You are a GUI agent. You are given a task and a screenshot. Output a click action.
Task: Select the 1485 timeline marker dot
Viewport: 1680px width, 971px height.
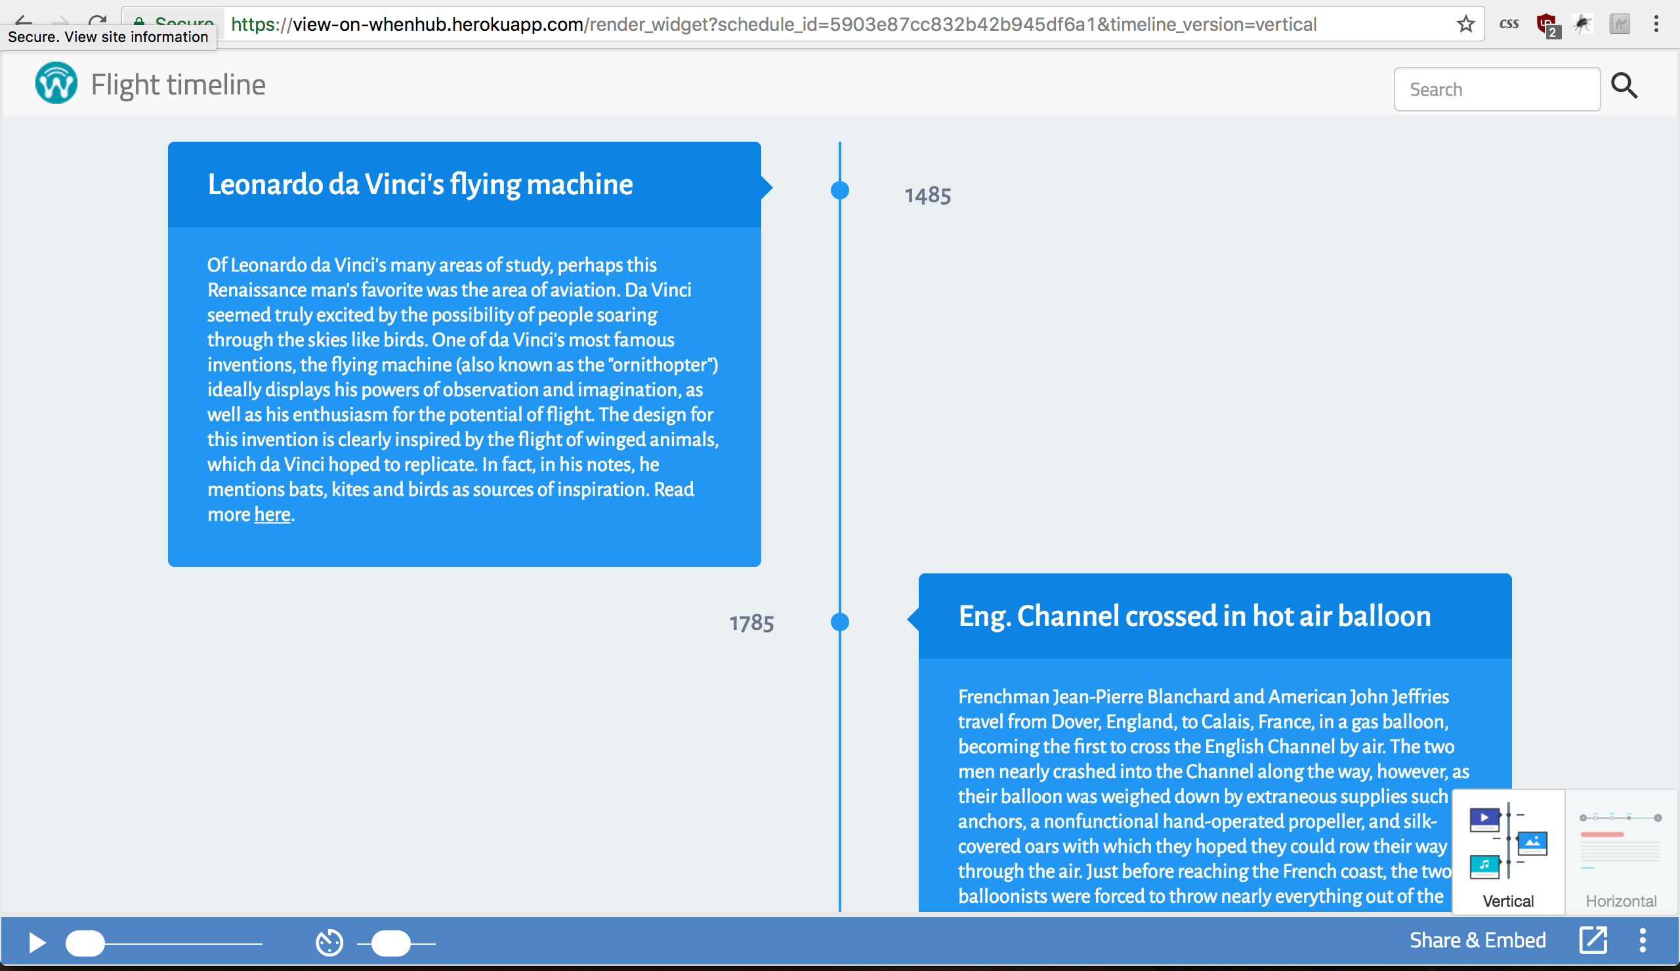840,191
